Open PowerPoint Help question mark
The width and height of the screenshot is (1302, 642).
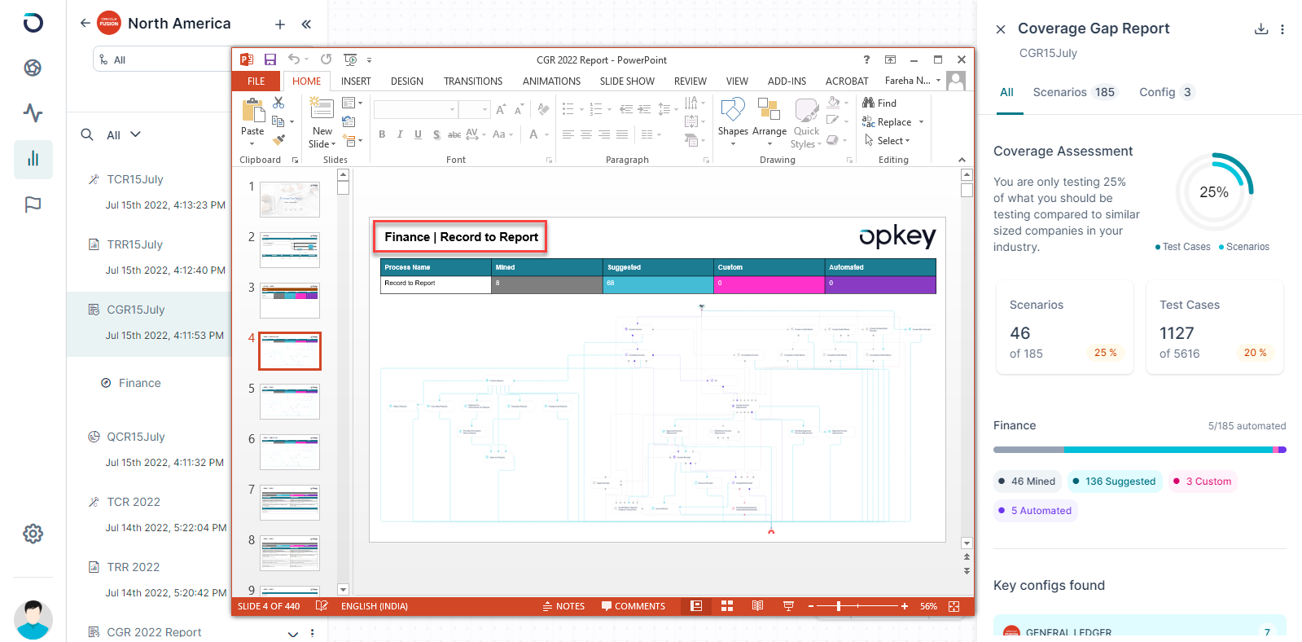866,59
